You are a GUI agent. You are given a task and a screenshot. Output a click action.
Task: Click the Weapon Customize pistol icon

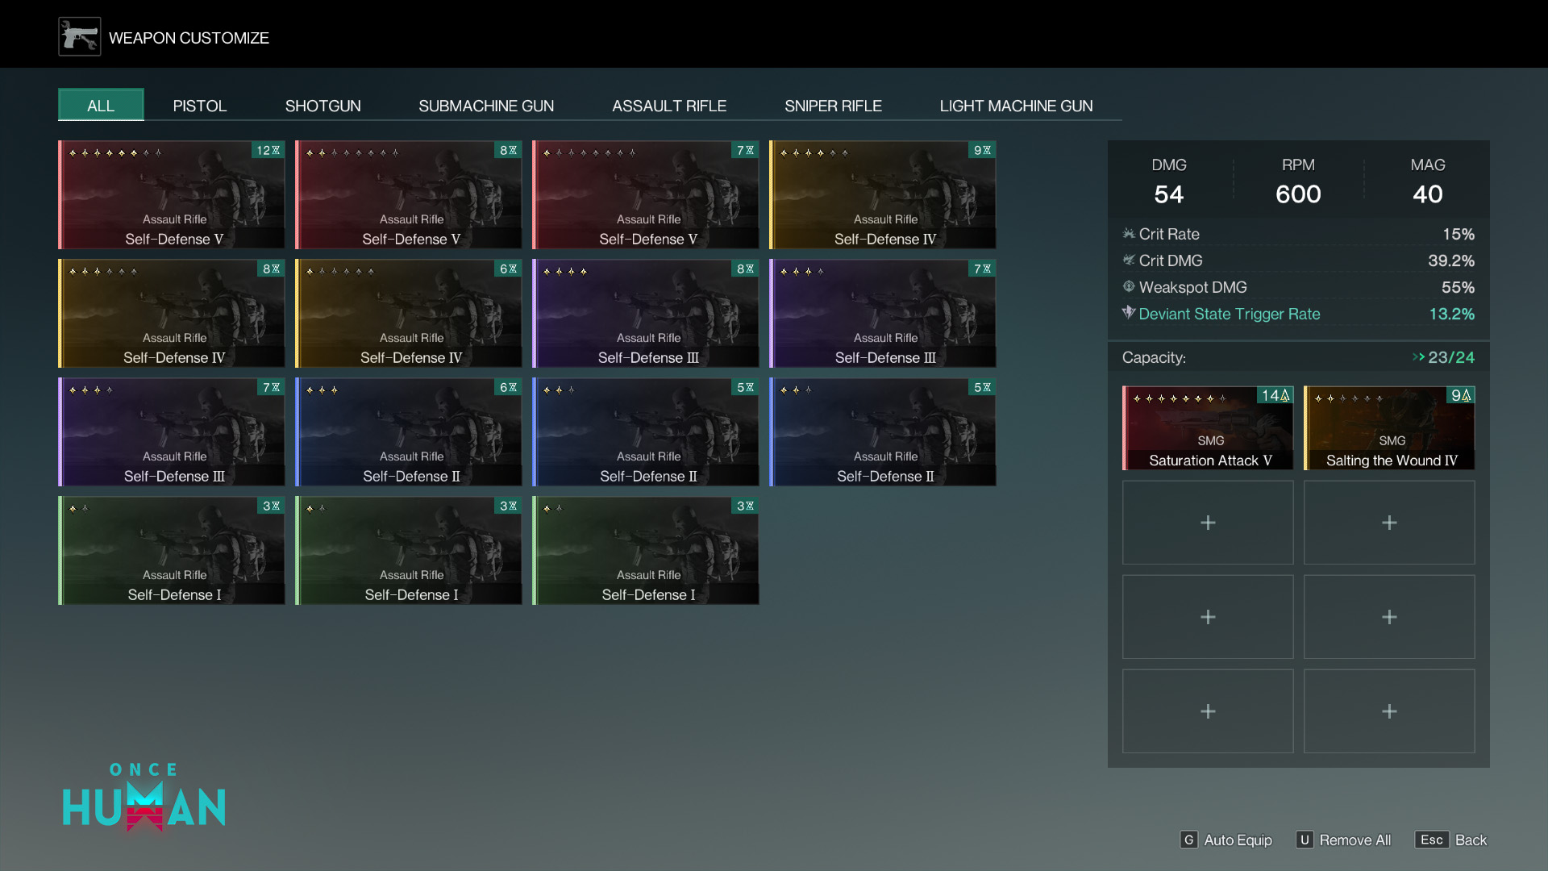[80, 37]
